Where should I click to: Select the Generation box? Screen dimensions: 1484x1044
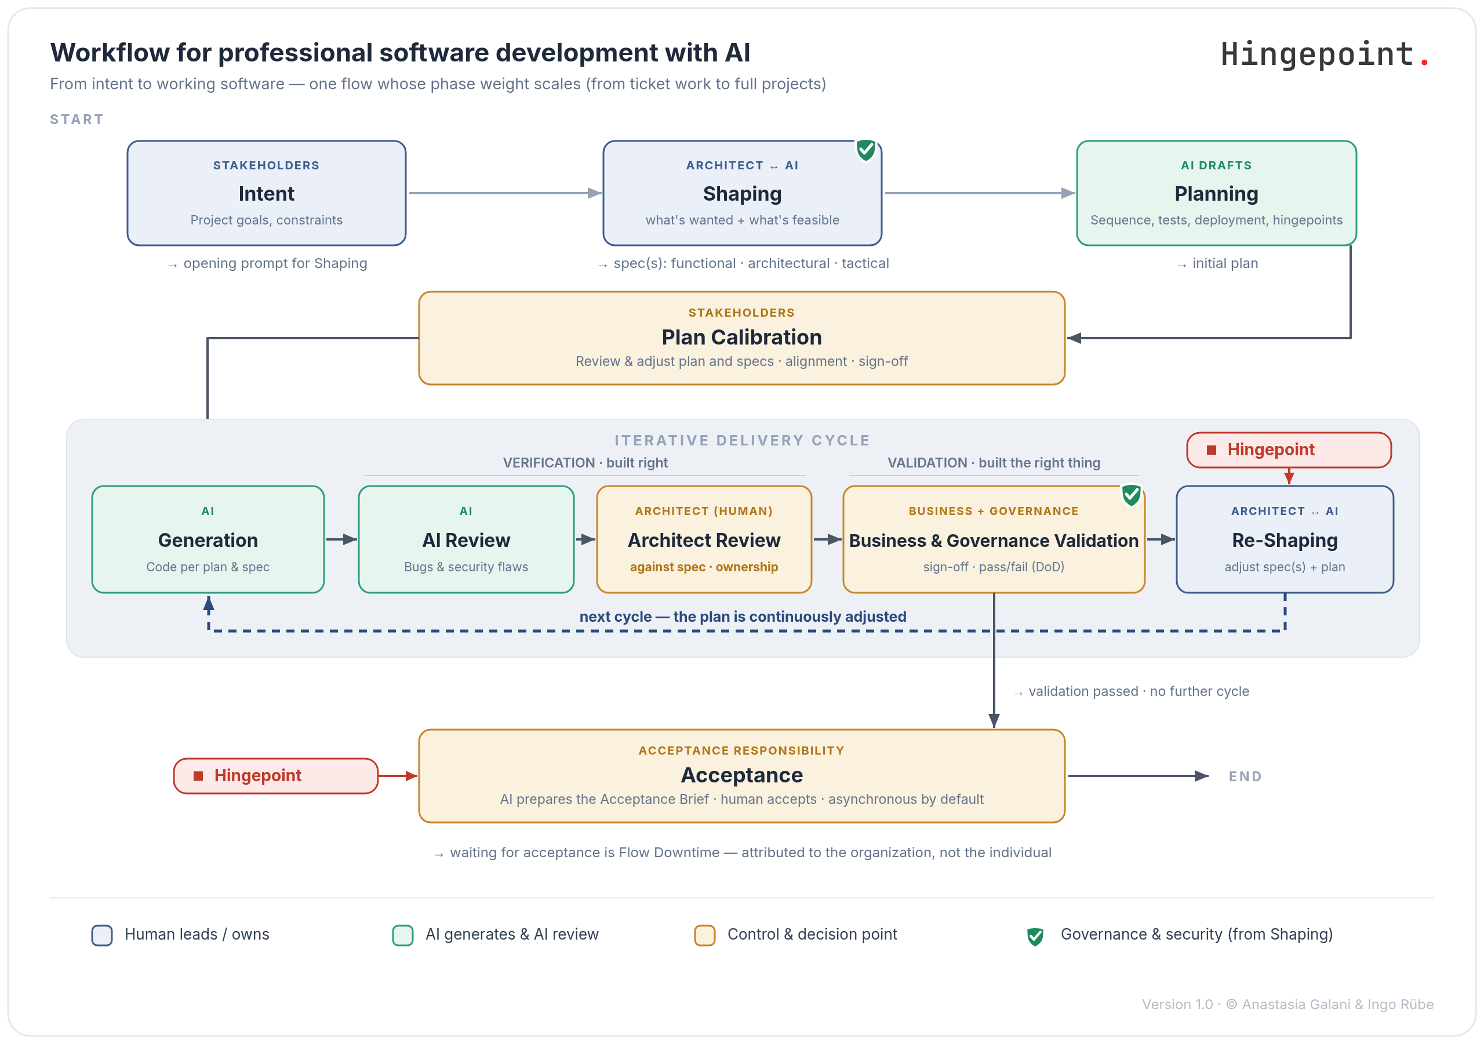(208, 539)
